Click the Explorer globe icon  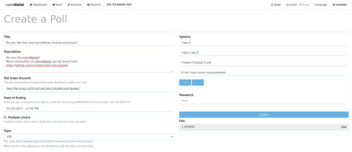pos(88,5)
